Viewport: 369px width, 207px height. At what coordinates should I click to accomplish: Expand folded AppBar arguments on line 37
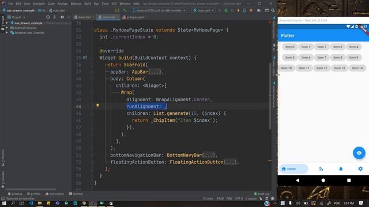(x=155, y=72)
